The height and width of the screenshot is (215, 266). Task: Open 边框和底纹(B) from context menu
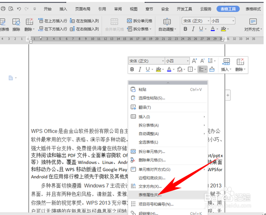click(x=168, y=178)
